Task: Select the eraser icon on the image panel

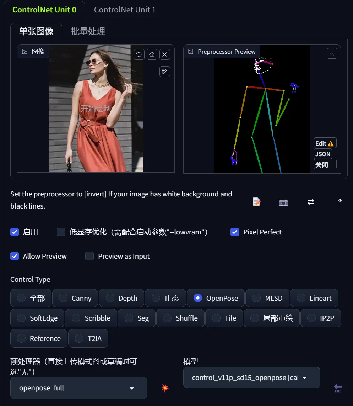Action: (x=152, y=54)
